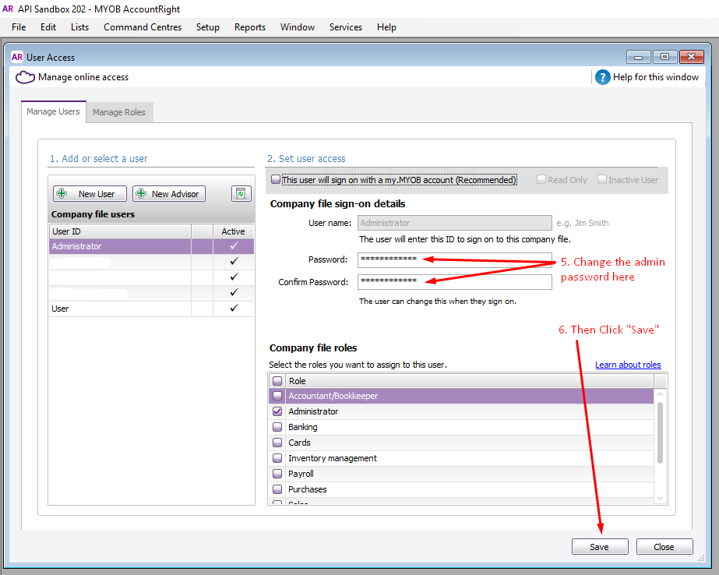Toggle the Read Only checkbox
Viewport: 719px width, 575px height.
[x=541, y=179]
